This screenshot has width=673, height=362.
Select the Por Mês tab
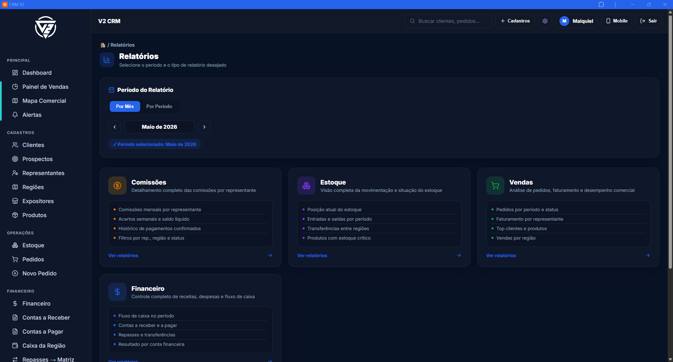125,106
